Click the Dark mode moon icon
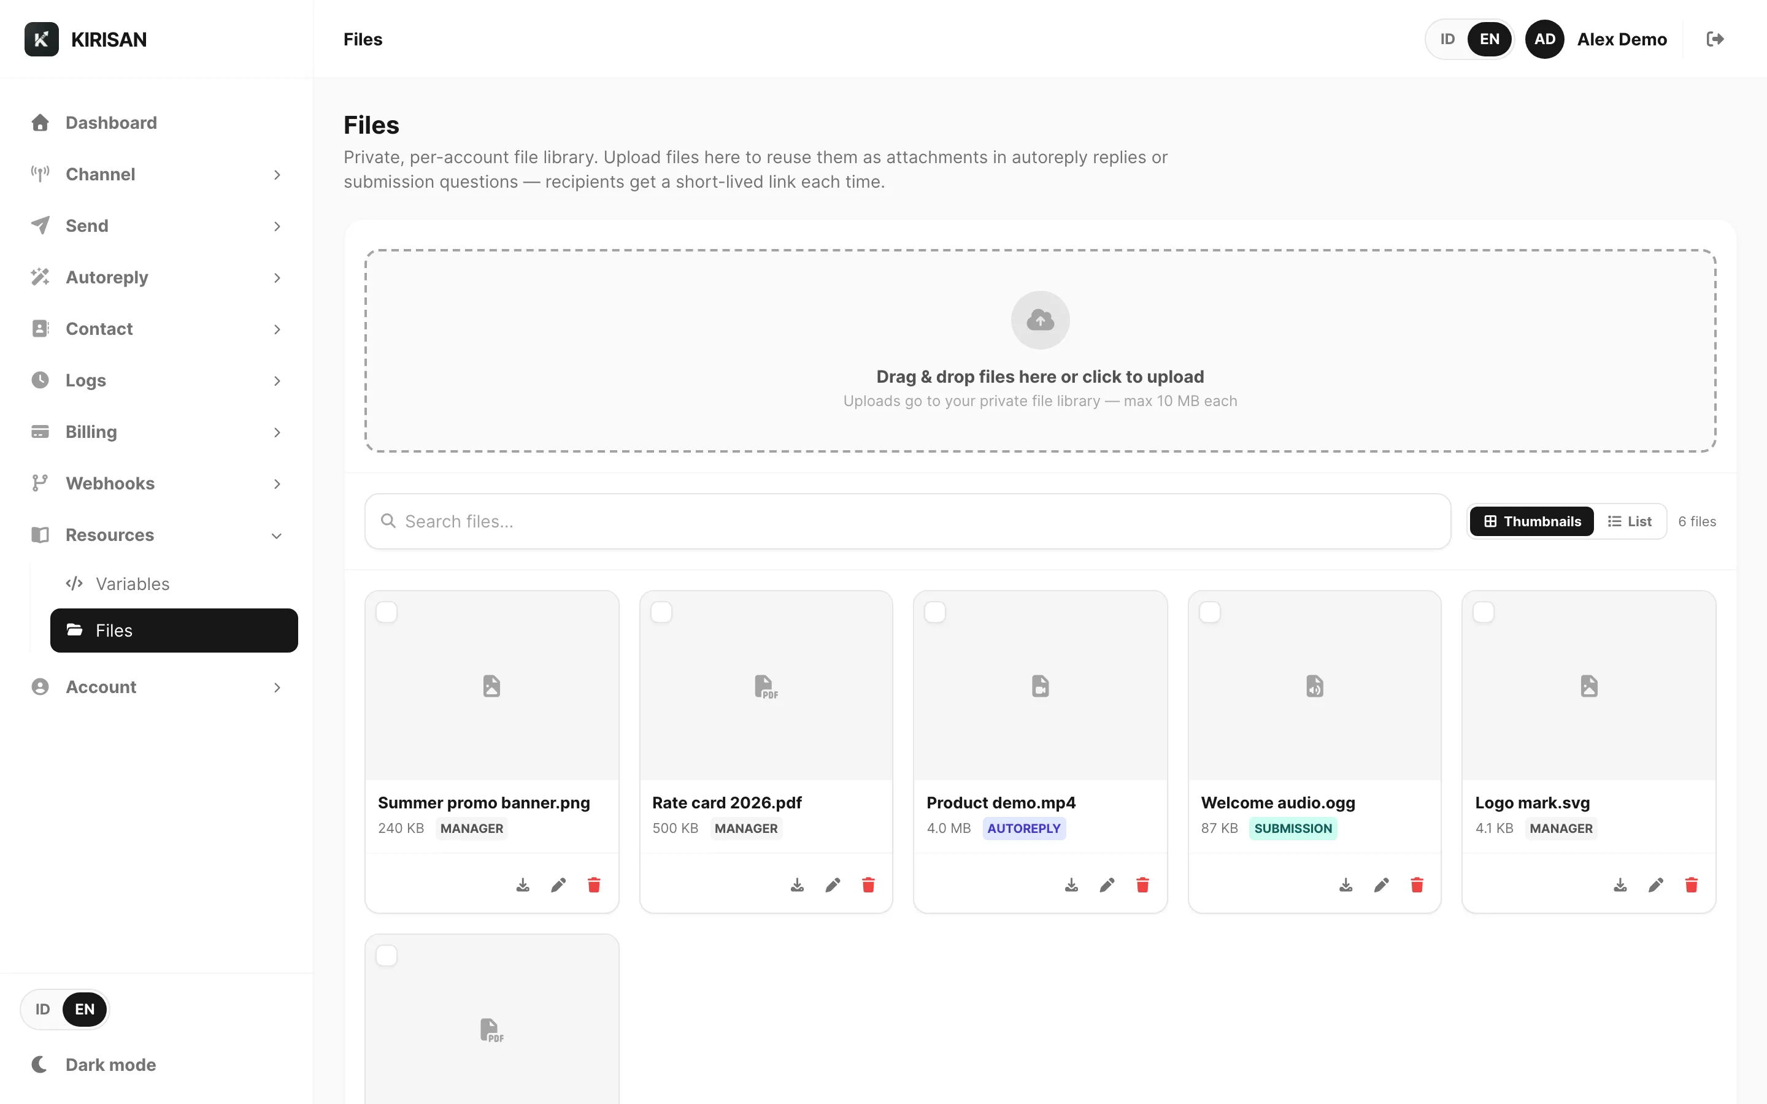The height and width of the screenshot is (1104, 1767). 40,1065
